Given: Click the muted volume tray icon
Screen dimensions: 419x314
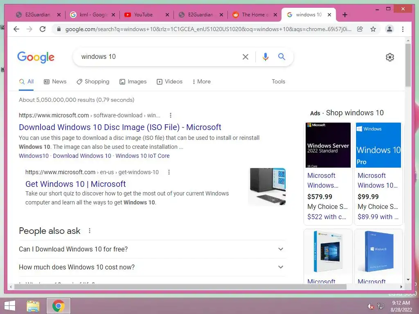Looking at the screenshot, I should click(x=370, y=306).
